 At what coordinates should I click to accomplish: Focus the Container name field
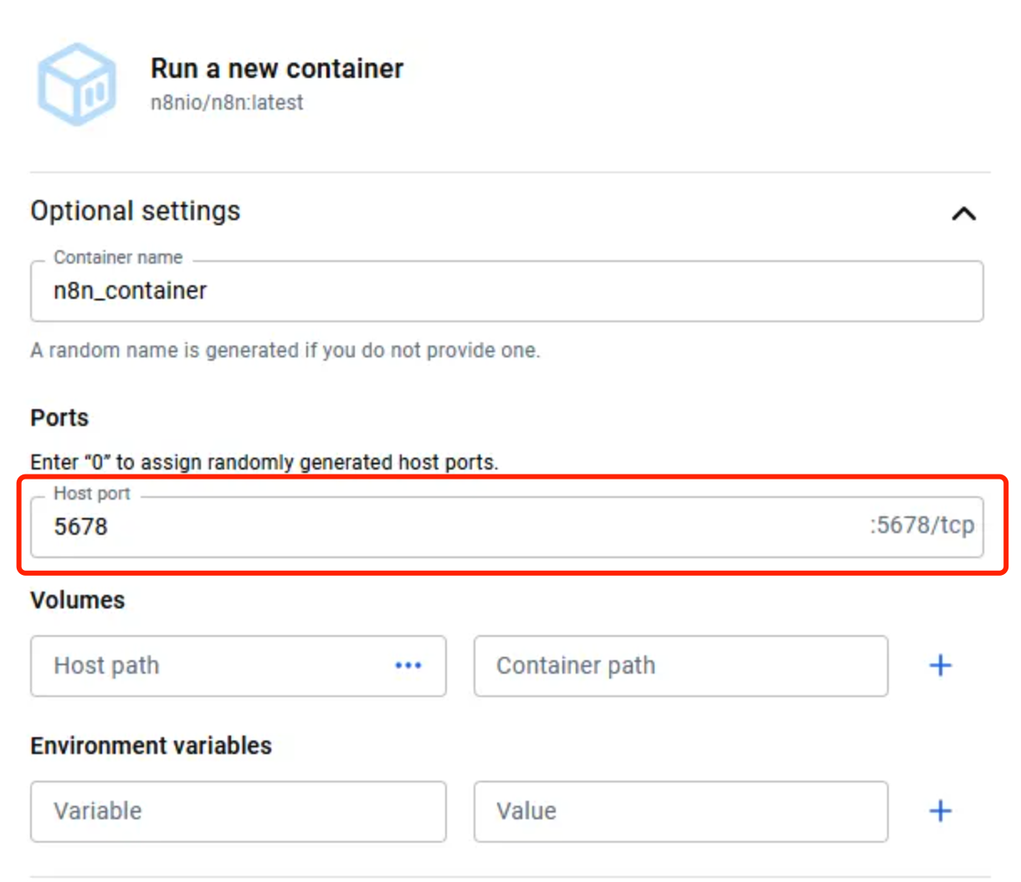pos(506,291)
